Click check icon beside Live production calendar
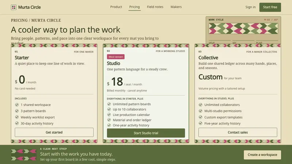This screenshot has width=292, height=164. tap(109, 115)
